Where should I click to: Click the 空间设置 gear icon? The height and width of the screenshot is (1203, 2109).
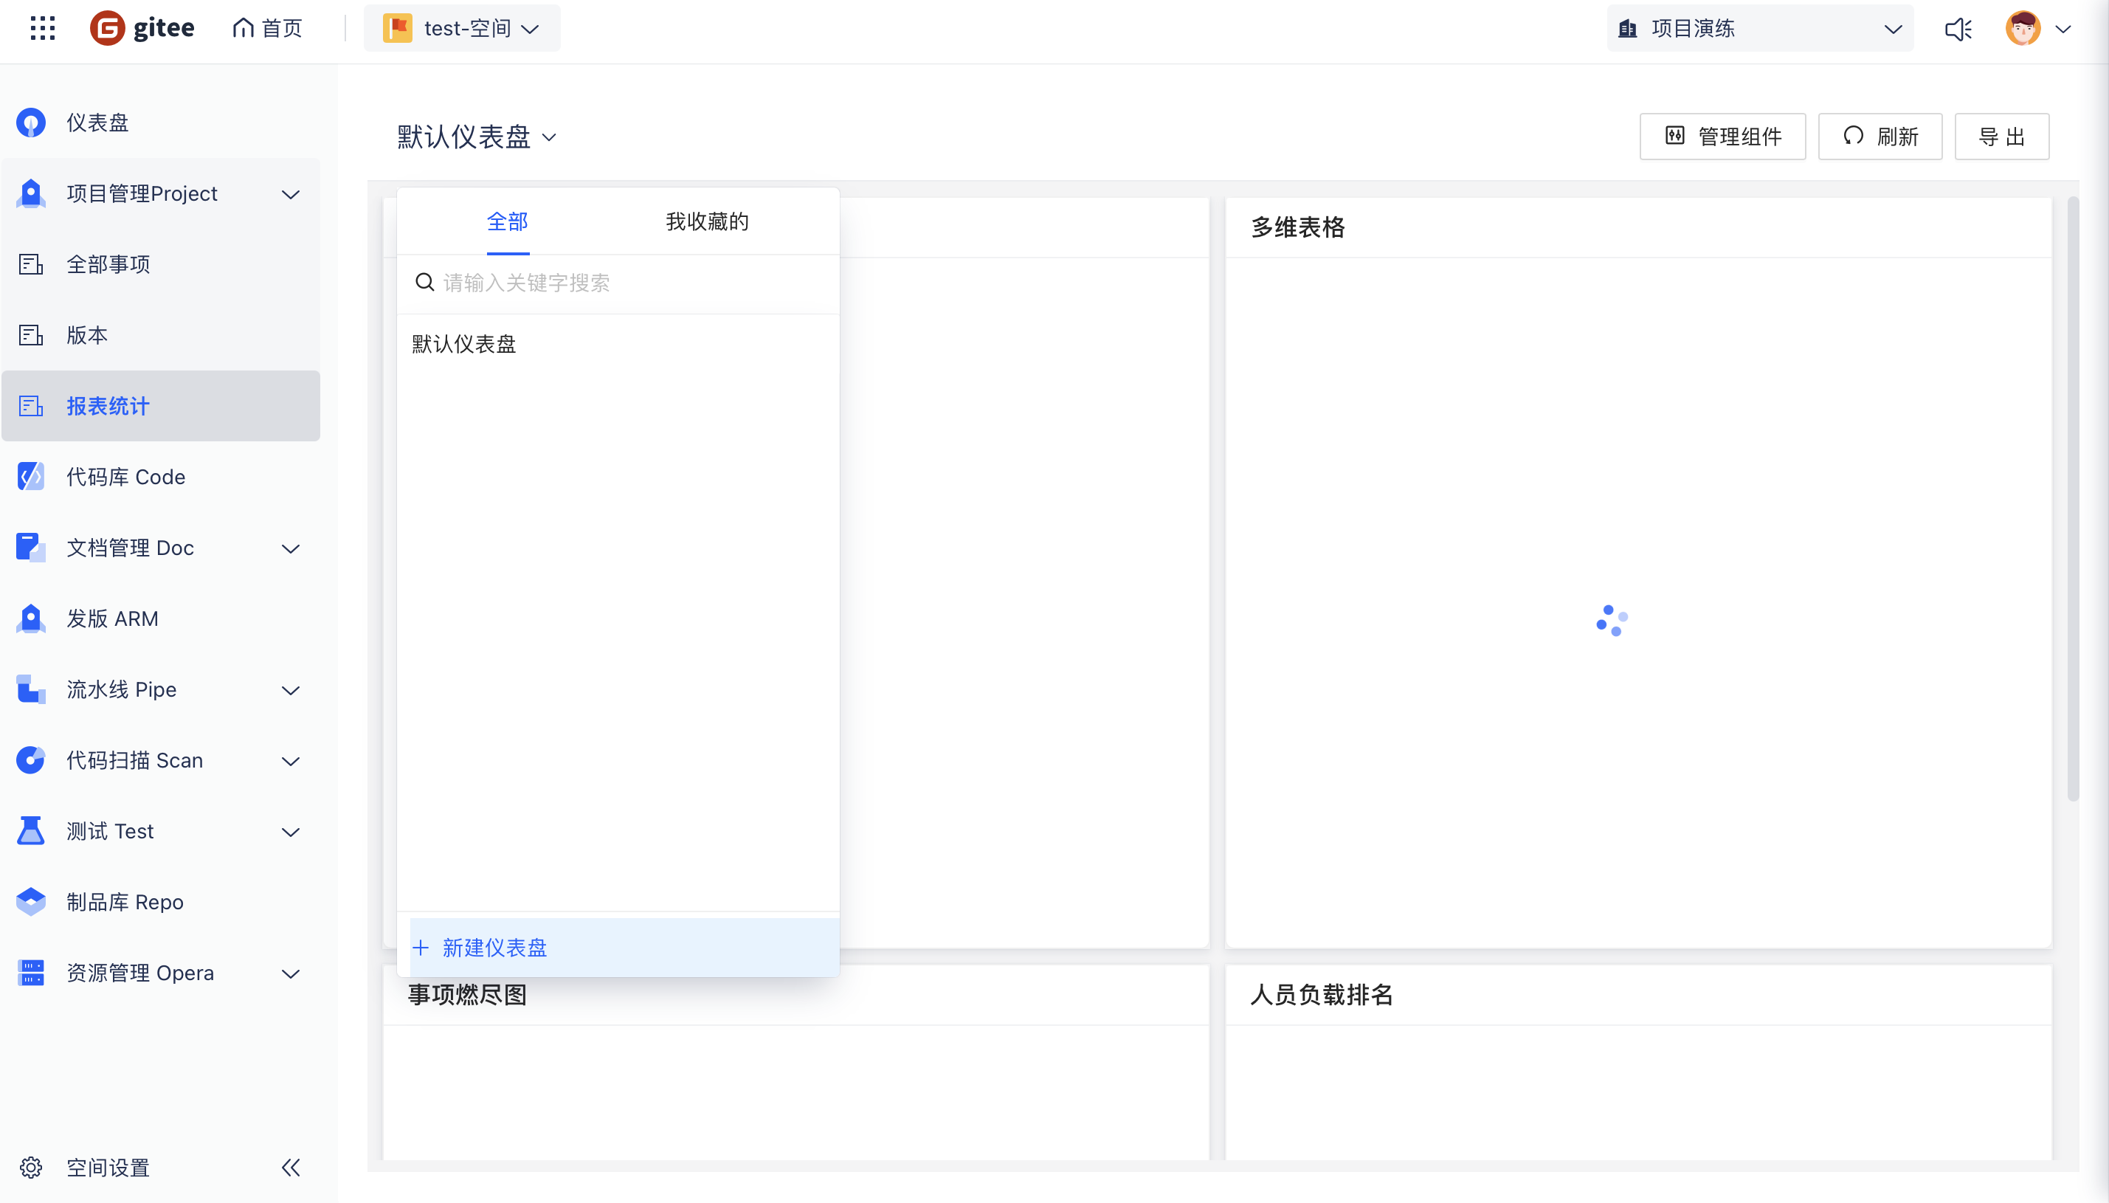30,1168
